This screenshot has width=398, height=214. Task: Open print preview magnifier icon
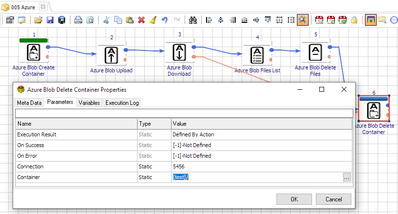pyautogui.click(x=90, y=20)
